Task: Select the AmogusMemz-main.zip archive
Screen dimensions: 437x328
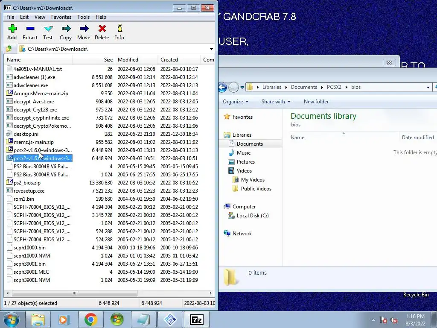Action: point(41,94)
